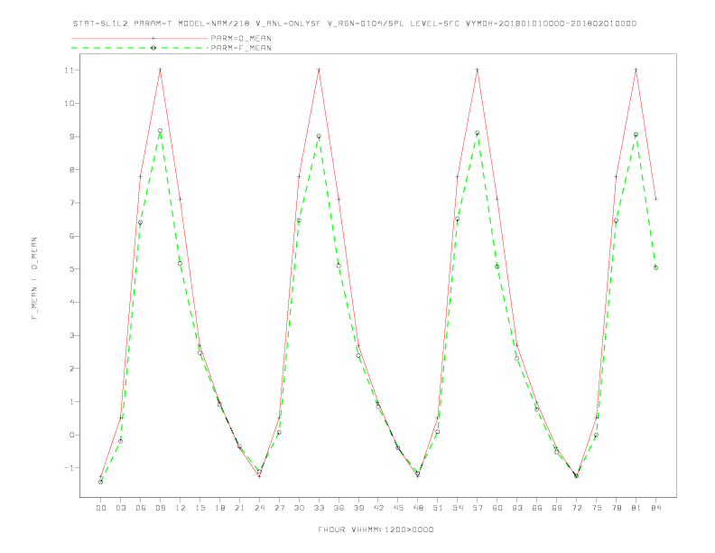The image size is (715, 553).
Task: Click y-axis tick label 2
Action: pos(71,368)
